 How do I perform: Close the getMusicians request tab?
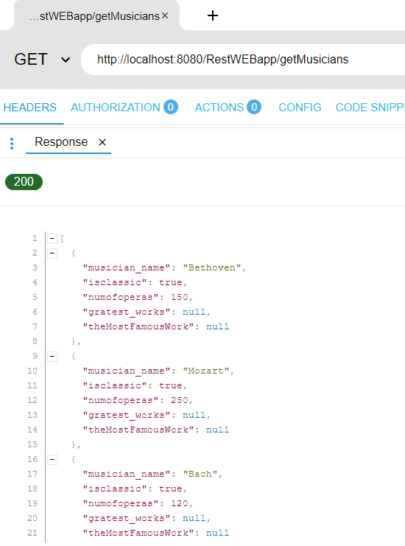pyautogui.click(x=165, y=15)
